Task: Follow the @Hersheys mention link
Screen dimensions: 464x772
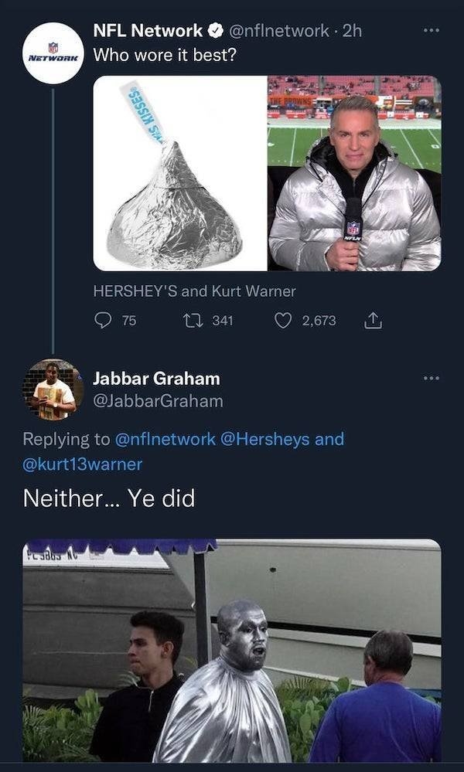Action: tap(265, 439)
